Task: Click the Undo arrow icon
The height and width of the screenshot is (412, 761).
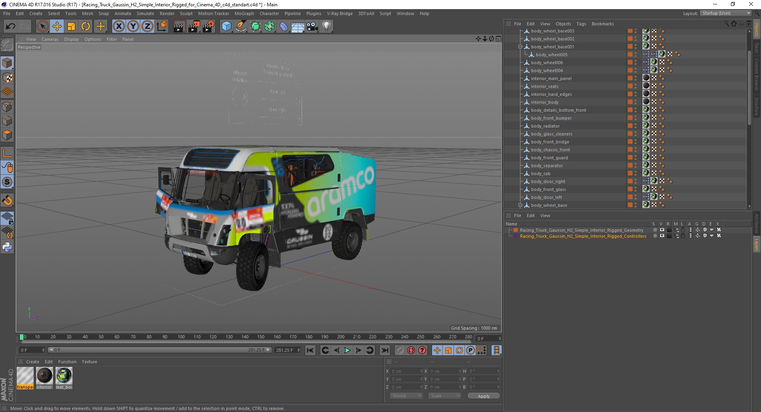Action: [10, 27]
